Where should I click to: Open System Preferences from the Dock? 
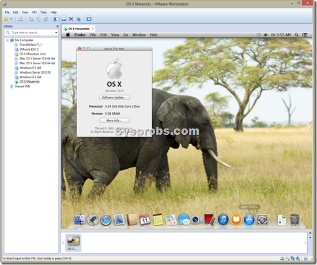pos(262,219)
